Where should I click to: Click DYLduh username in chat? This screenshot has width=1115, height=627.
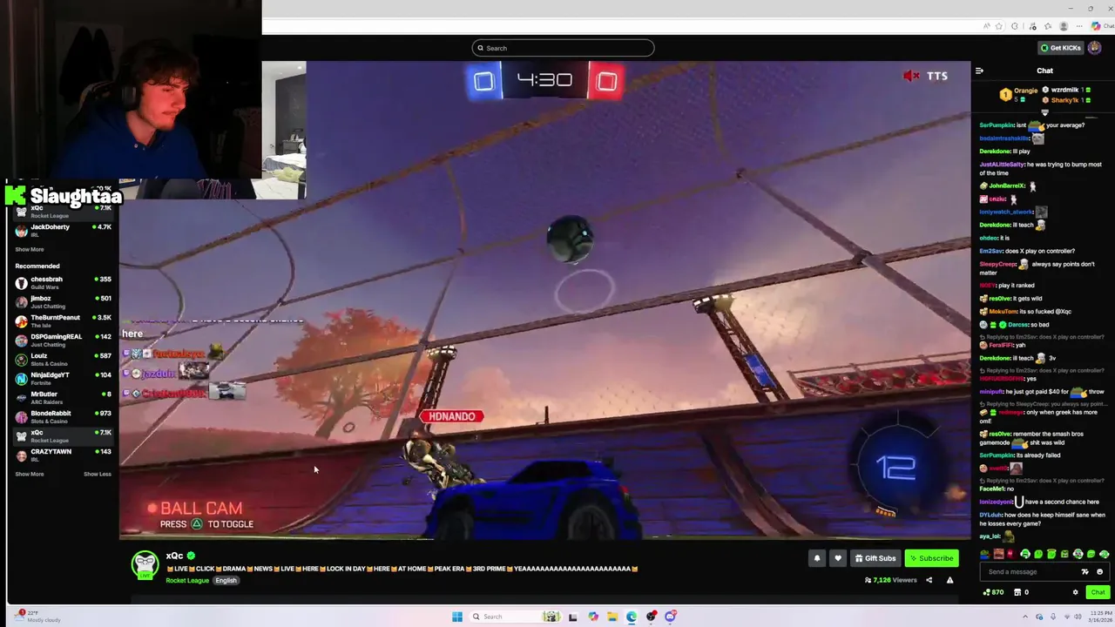(990, 515)
